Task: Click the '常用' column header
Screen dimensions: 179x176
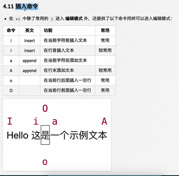Action: tap(105, 31)
